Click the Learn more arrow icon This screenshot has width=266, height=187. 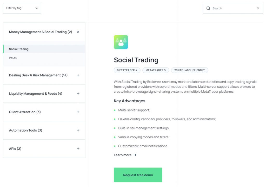click(x=135, y=155)
